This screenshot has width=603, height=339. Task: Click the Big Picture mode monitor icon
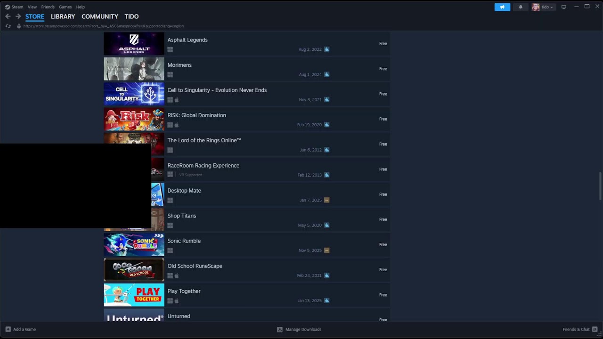coord(563,7)
